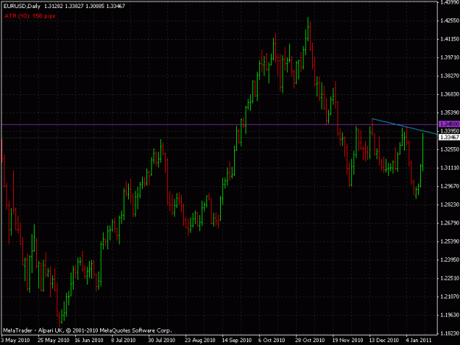Click the 23 Aug 2010 date label
Image resolution: width=460 pixels, height=345 pixels.
coord(199,341)
